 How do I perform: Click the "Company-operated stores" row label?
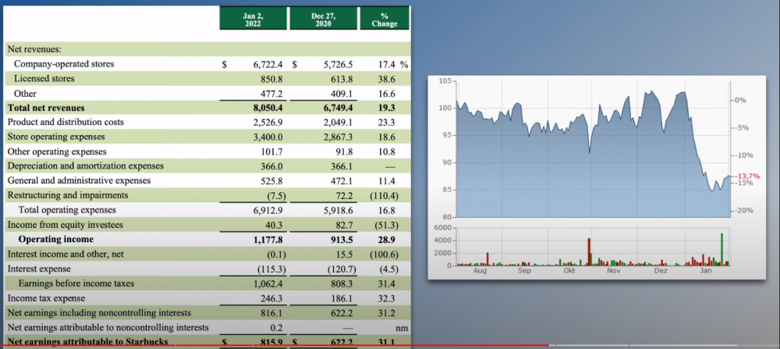64,64
